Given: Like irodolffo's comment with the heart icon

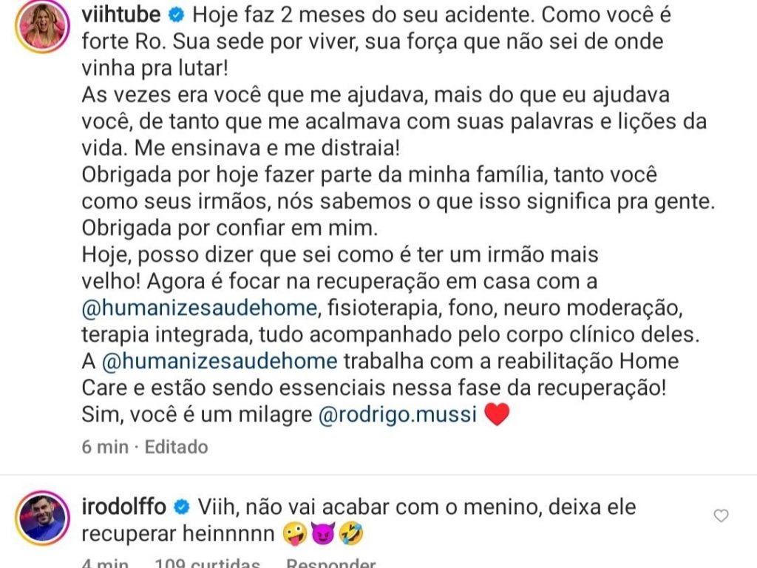Looking at the screenshot, I should pos(721,515).
